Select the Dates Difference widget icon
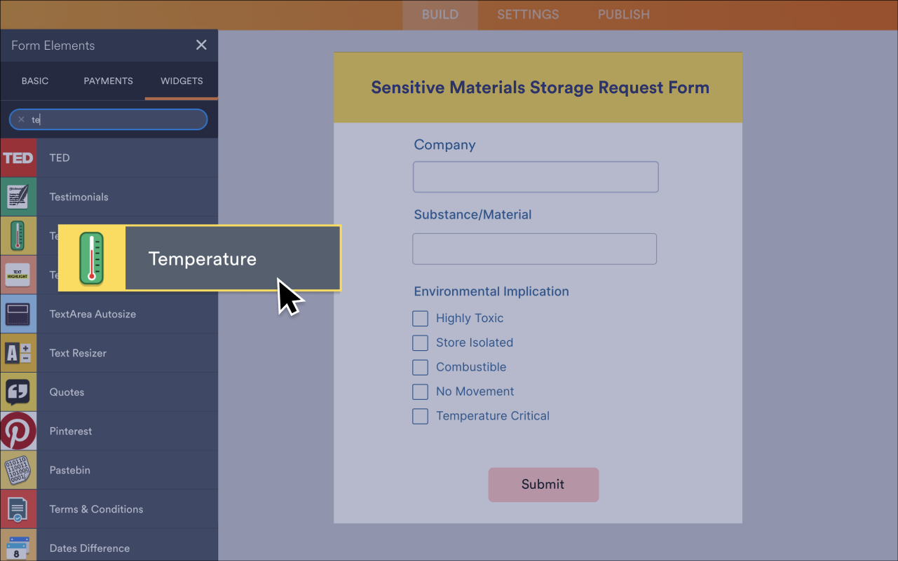 click(18, 546)
